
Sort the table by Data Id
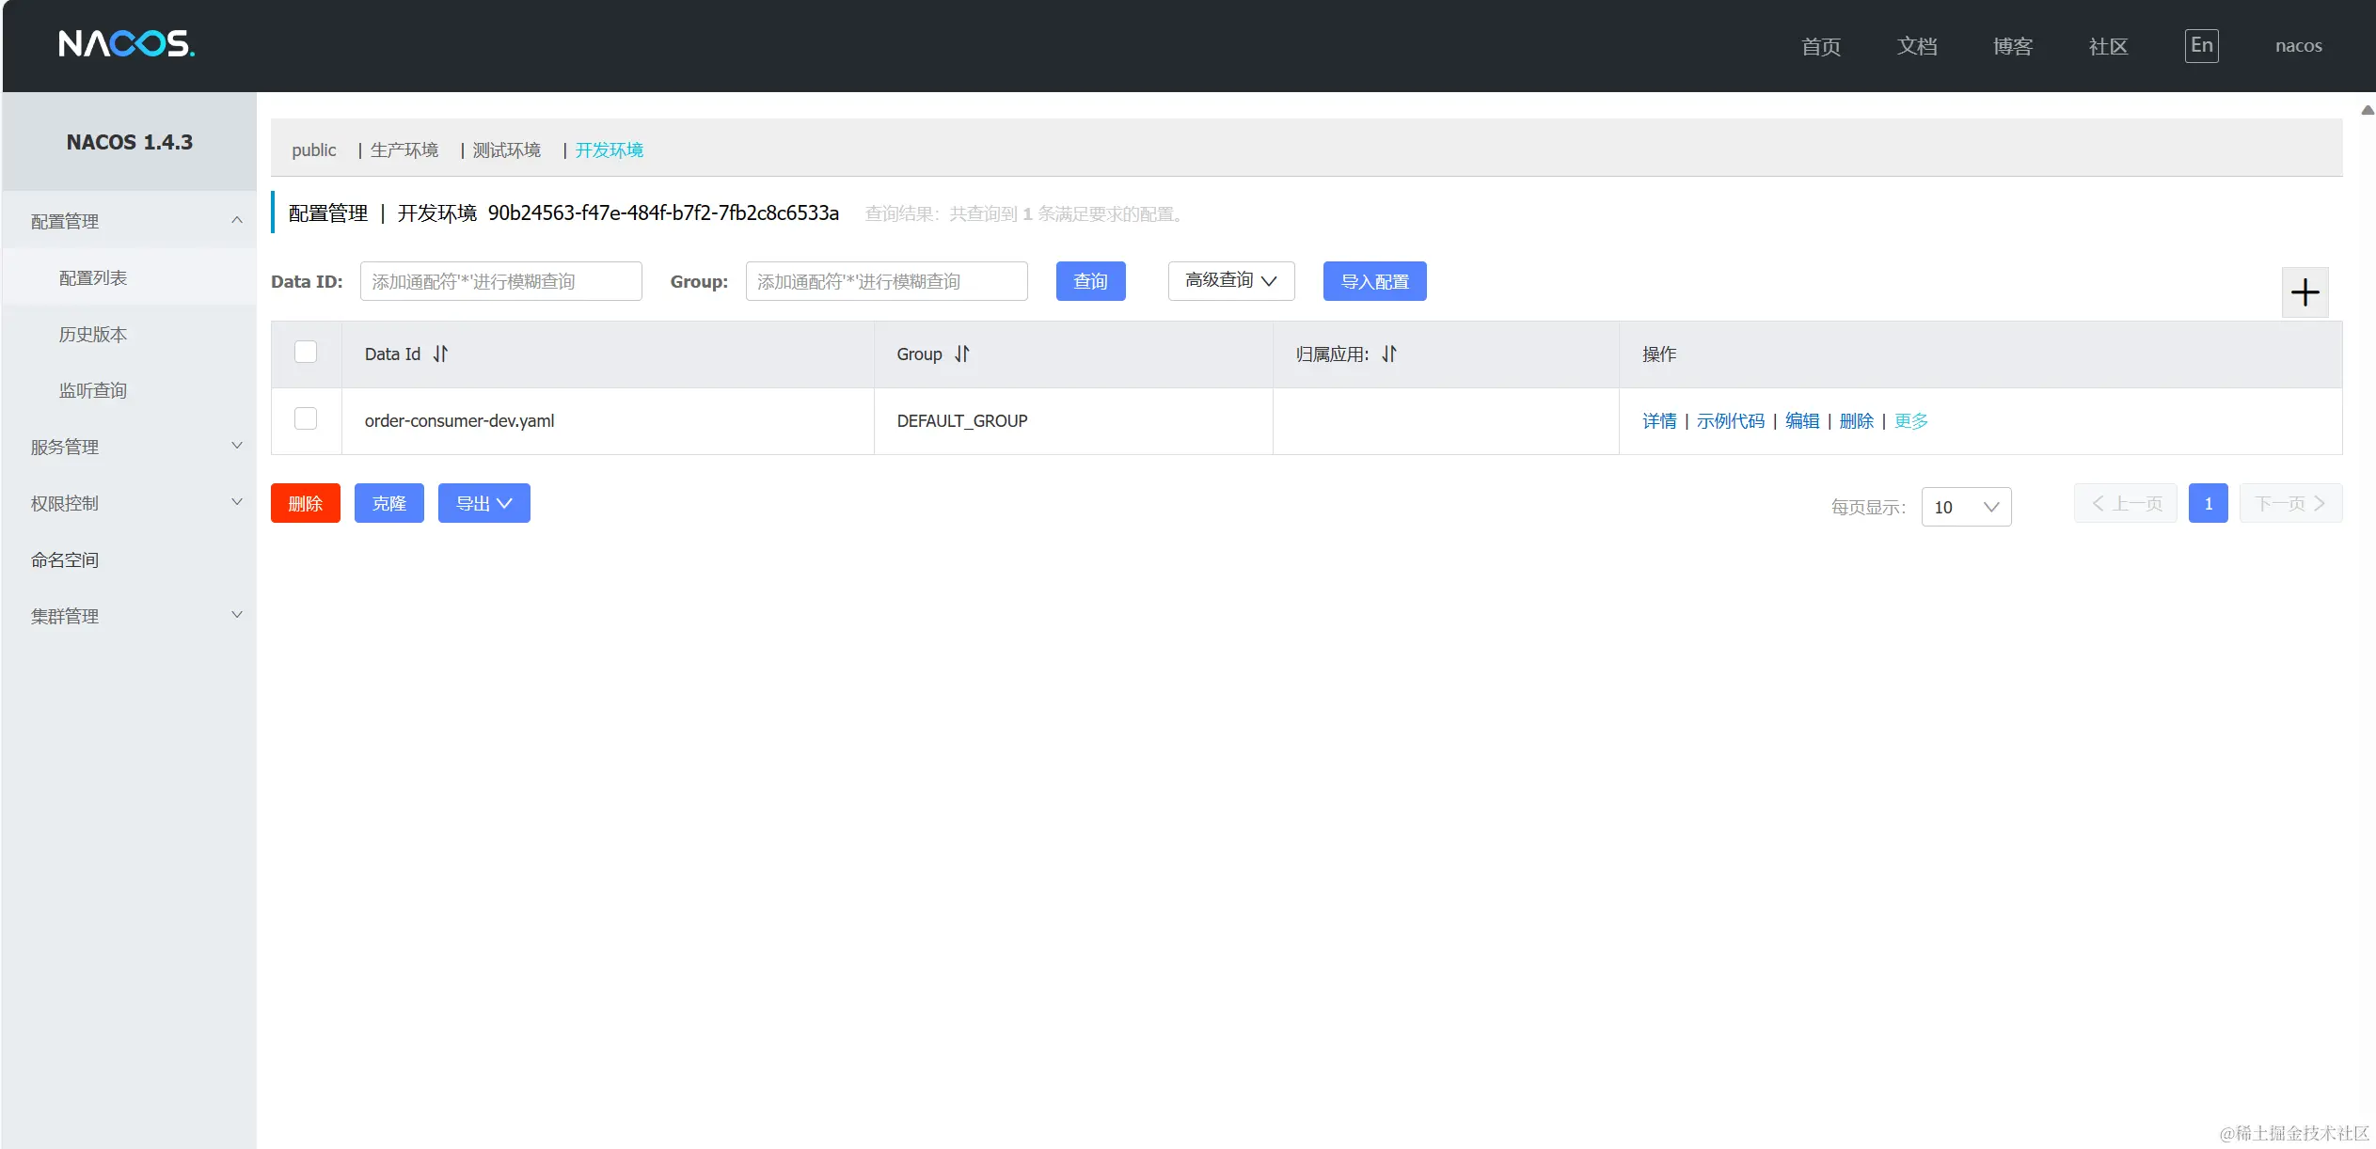click(440, 354)
